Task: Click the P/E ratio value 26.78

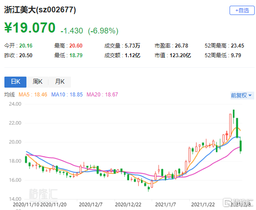Action: pos(182,46)
